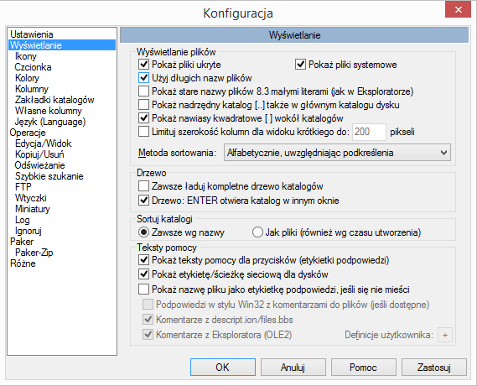Click the column width pixel input field

point(369,132)
